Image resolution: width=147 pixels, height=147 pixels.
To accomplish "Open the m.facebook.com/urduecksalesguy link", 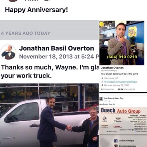I will (x=121, y=82).
